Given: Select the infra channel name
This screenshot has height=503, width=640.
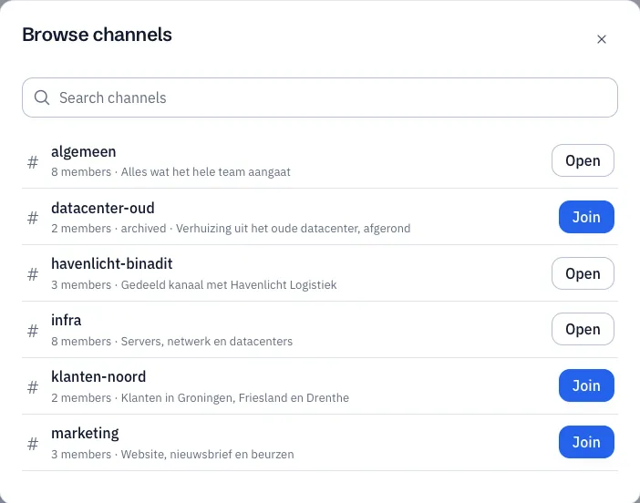Looking at the screenshot, I should click(x=67, y=320).
